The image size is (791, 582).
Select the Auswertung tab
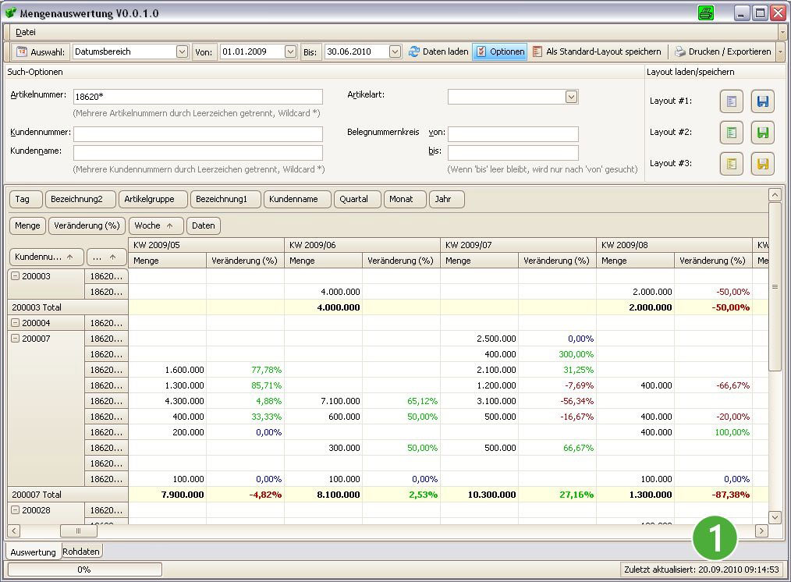coord(34,552)
